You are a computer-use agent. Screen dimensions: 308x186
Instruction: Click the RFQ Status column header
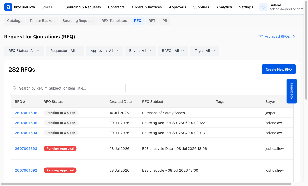coord(53,102)
